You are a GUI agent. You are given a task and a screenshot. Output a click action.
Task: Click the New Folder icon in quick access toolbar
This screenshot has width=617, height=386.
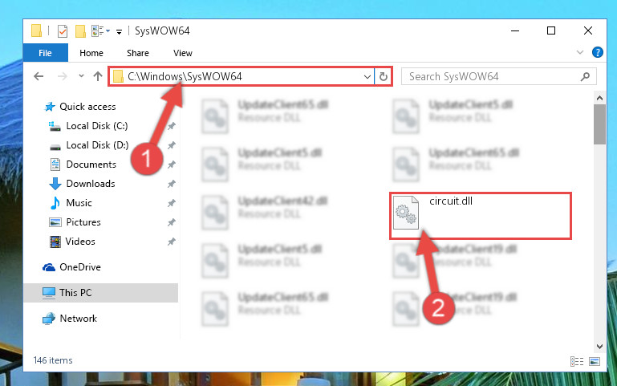pyautogui.click(x=80, y=30)
